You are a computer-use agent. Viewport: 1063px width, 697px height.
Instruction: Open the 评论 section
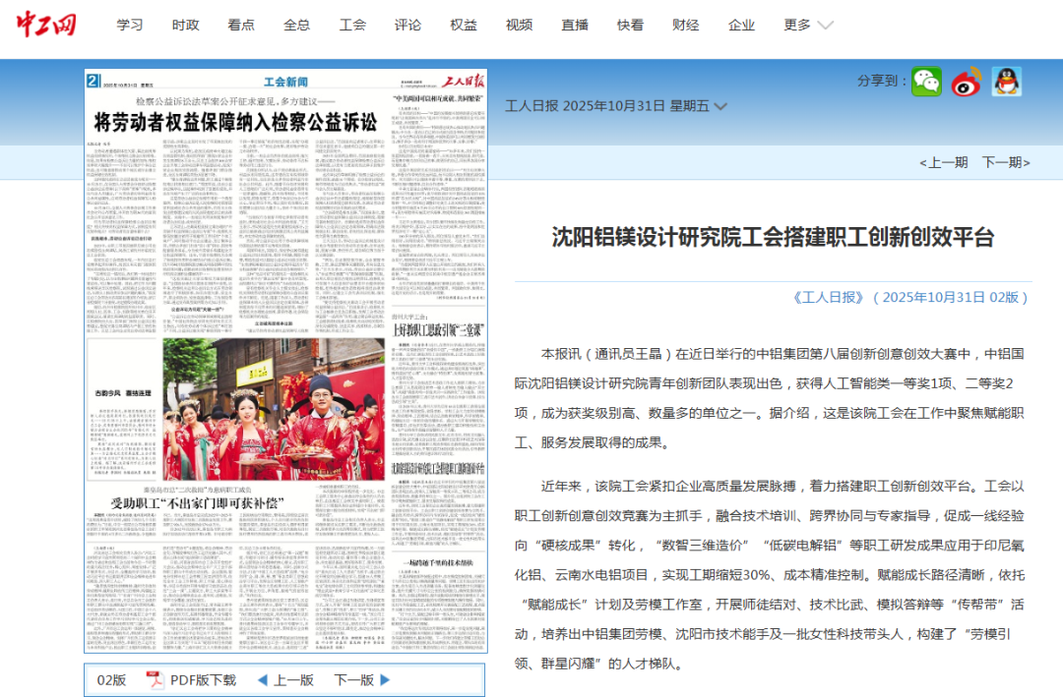click(407, 25)
